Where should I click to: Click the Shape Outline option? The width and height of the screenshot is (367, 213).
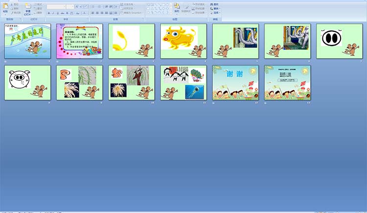click(x=199, y=9)
